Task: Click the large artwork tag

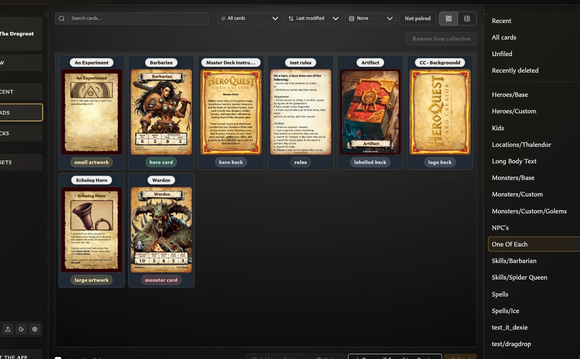Action: 91,280
